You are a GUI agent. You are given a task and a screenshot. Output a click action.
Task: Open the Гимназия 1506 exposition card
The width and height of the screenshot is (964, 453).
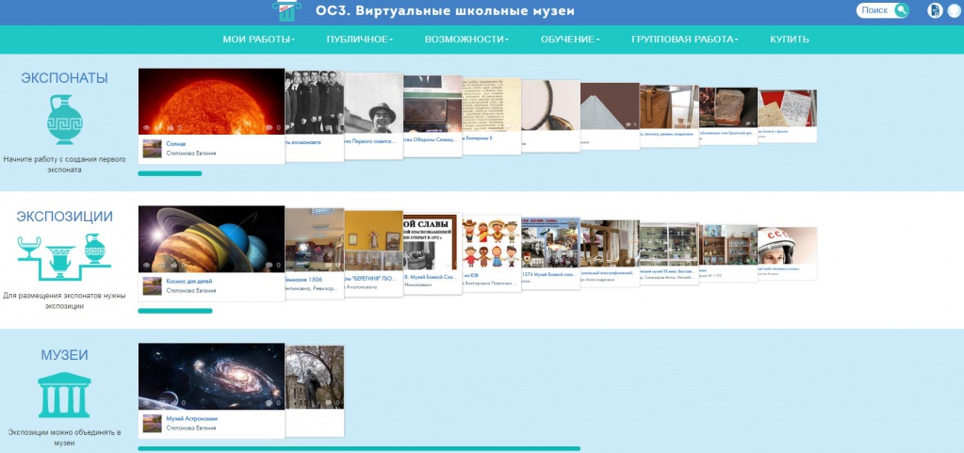(x=314, y=253)
